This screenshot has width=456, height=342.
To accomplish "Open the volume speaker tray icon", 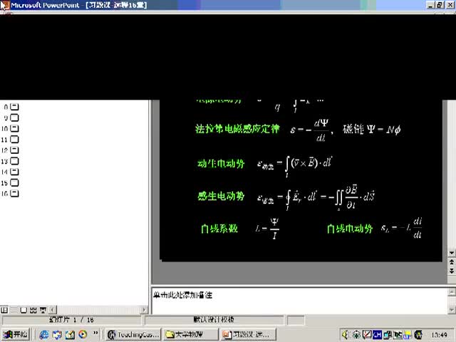I will [345, 335].
